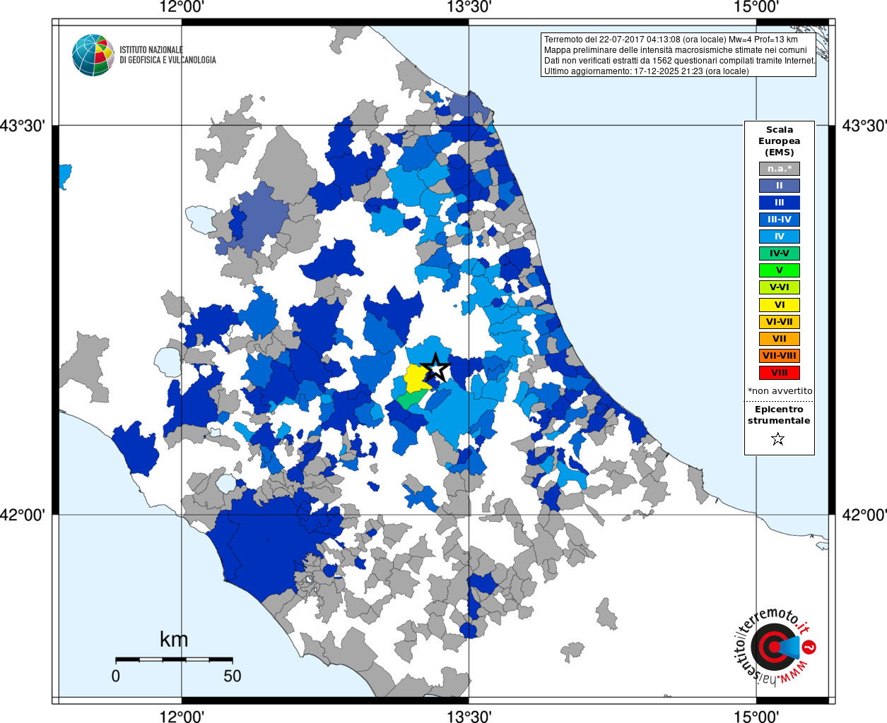
Task: Click the scale bar '0' label
Action: point(116,676)
